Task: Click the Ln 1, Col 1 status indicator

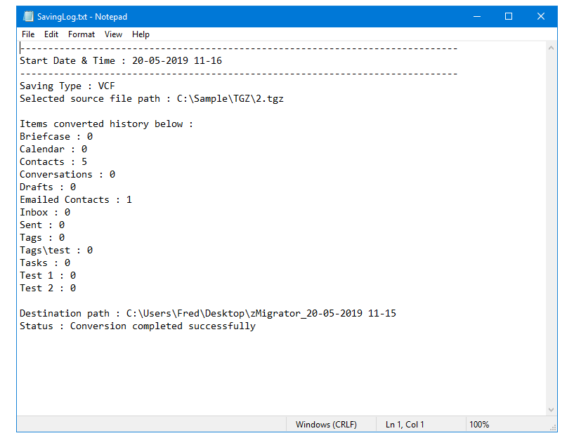Action: [405, 425]
